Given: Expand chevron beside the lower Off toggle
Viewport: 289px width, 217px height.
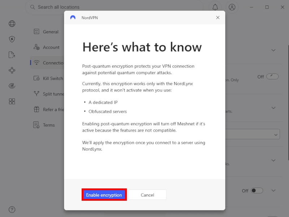Looking at the screenshot, I should (x=273, y=191).
